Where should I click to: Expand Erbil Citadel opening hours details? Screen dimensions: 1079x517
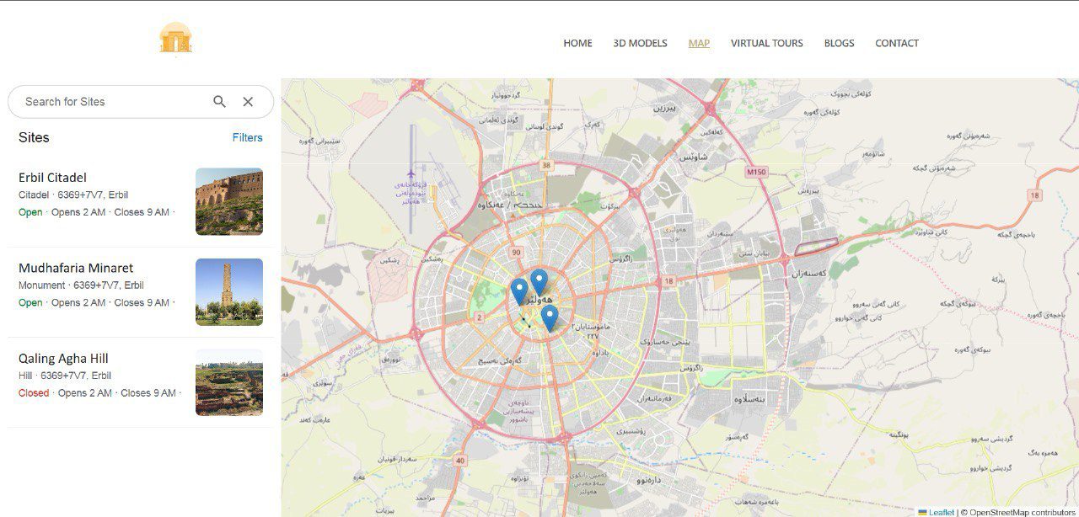point(176,212)
